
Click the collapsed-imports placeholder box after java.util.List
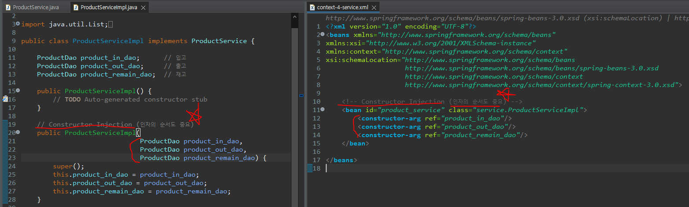111,24
